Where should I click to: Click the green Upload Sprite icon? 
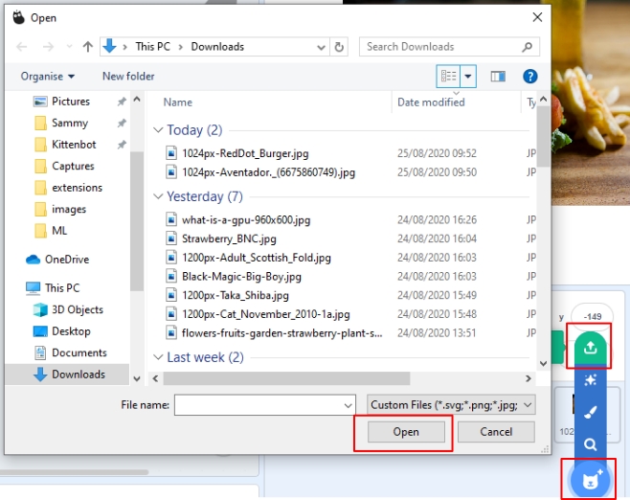click(x=590, y=348)
